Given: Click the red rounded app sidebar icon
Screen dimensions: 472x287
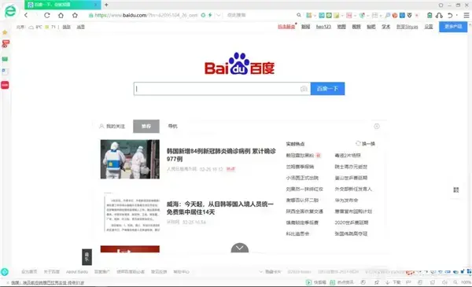Looking at the screenshot, I should pos(6,85).
